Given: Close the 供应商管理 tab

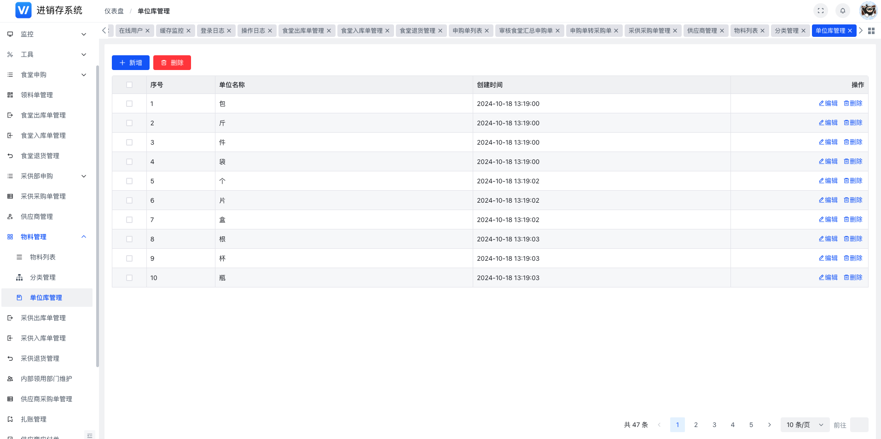Looking at the screenshot, I should [x=722, y=31].
